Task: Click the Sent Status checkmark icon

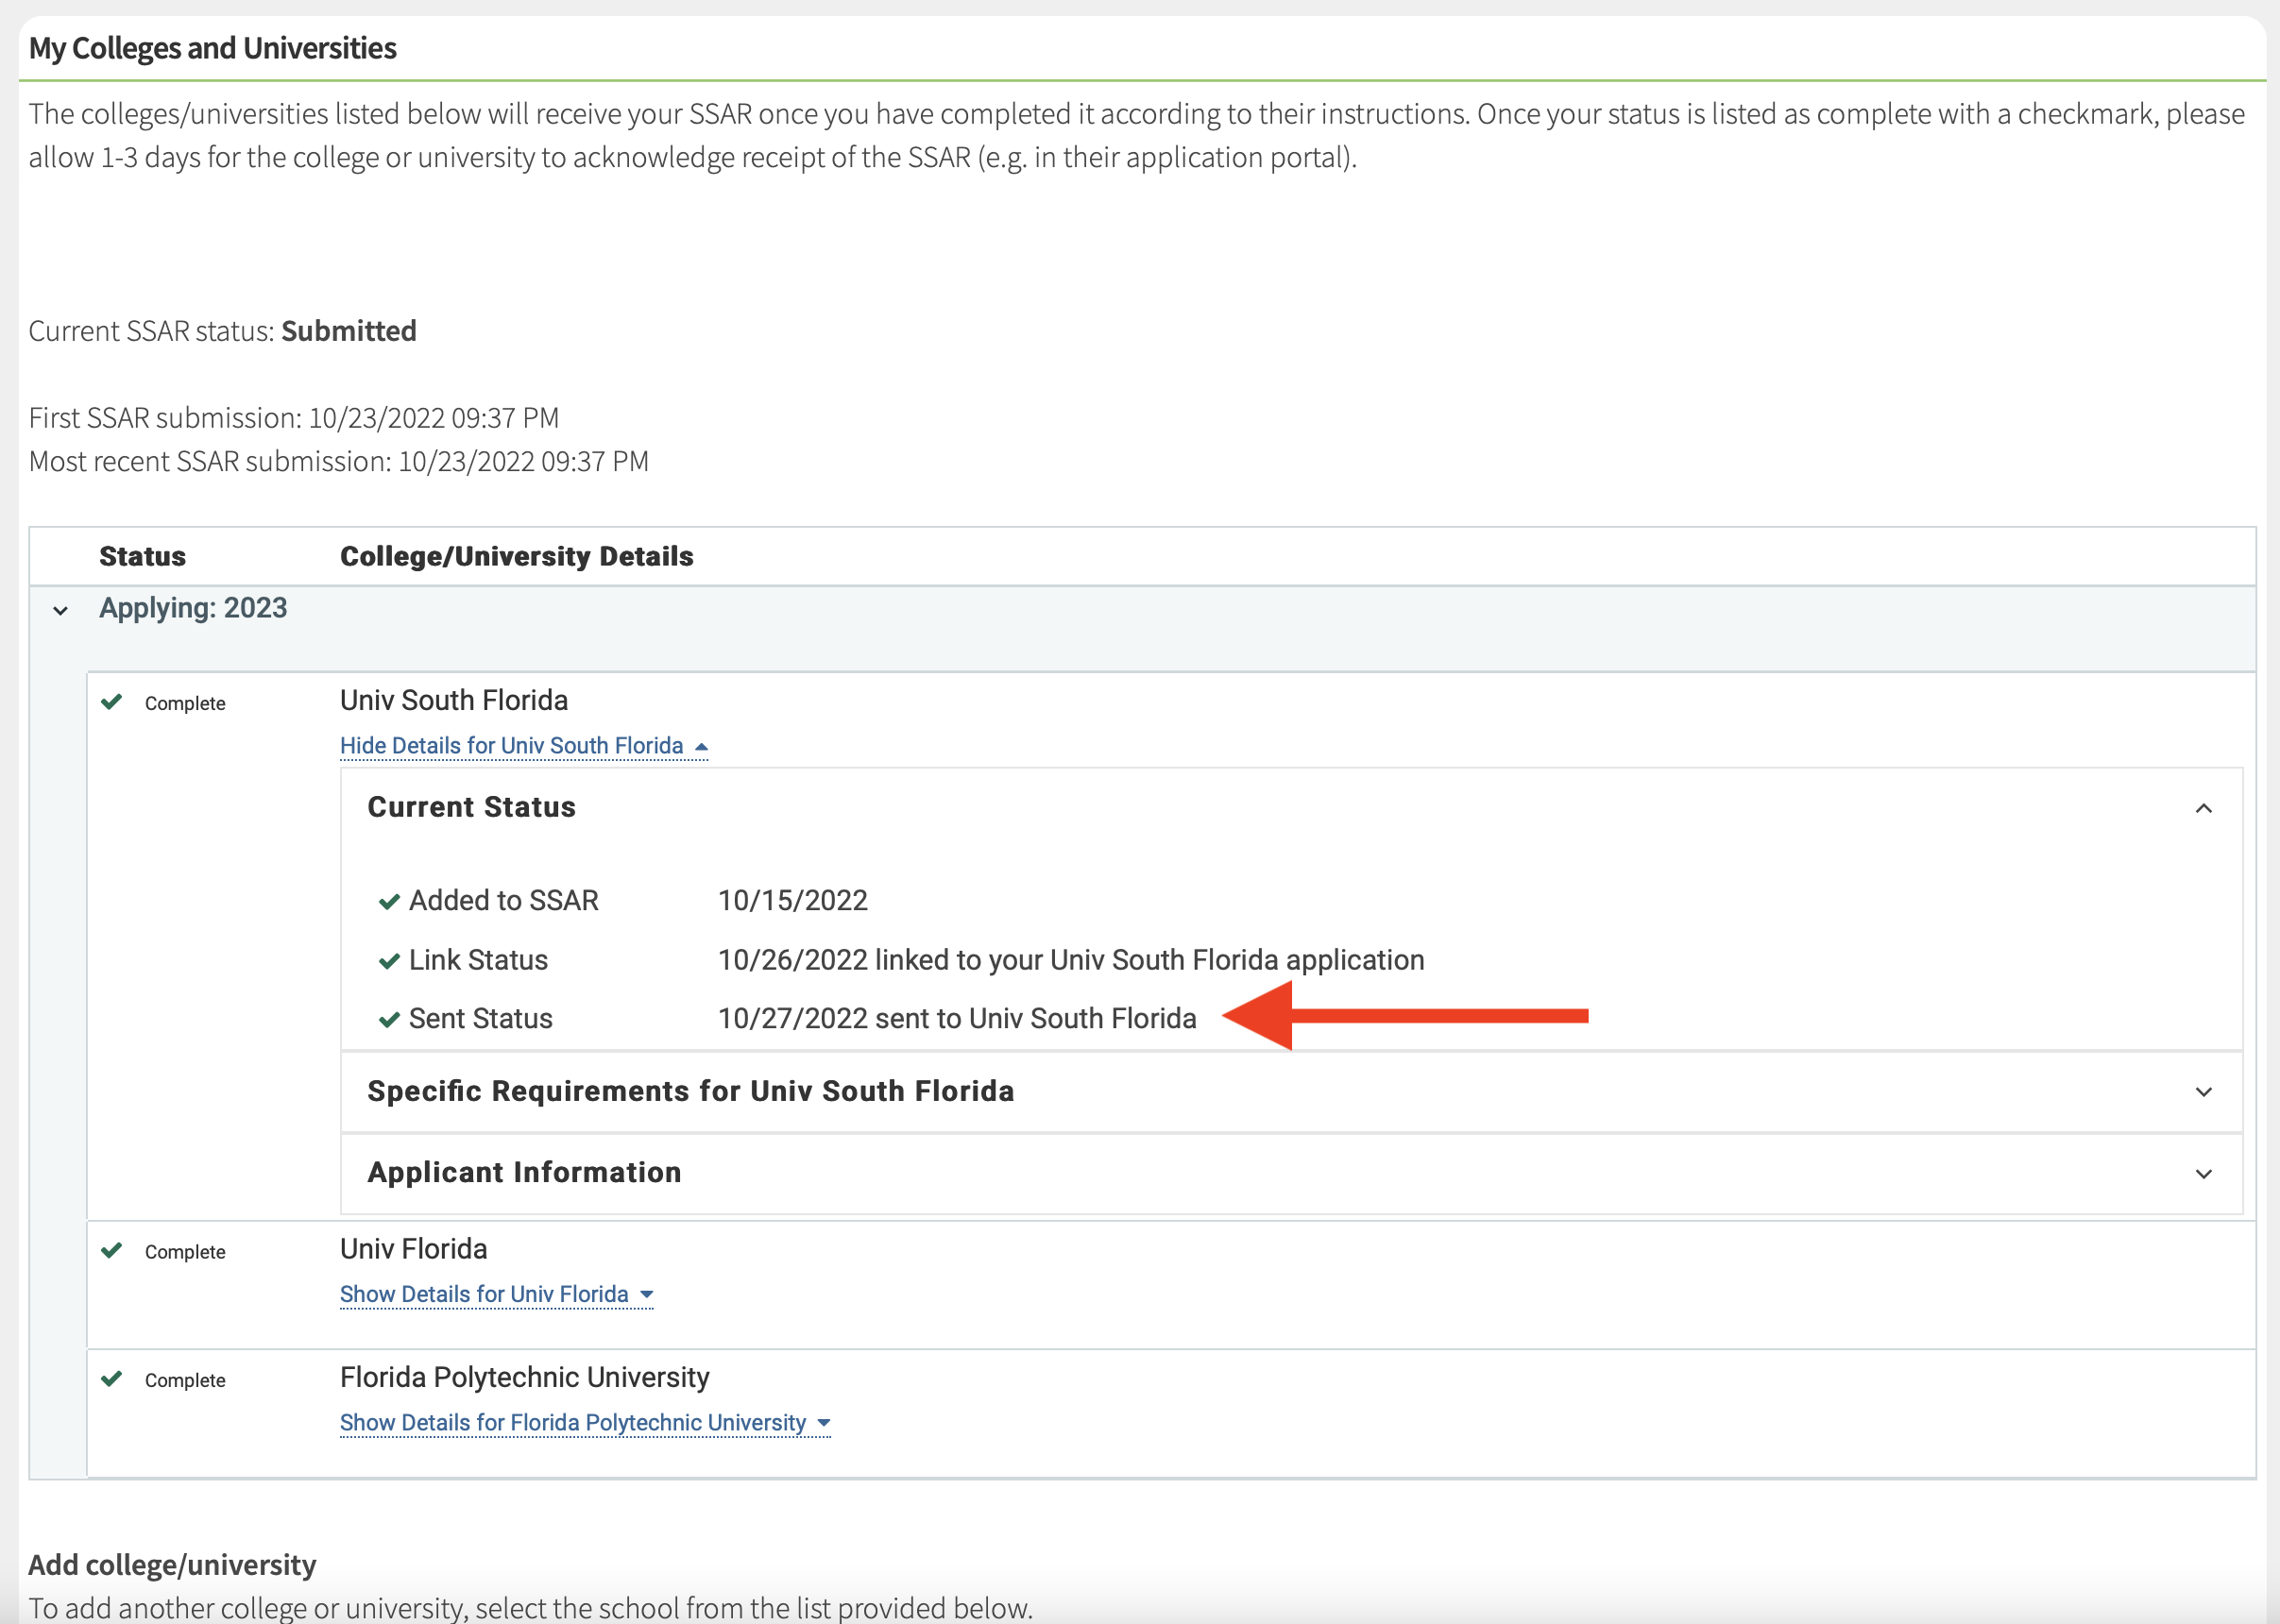Action: click(389, 1020)
